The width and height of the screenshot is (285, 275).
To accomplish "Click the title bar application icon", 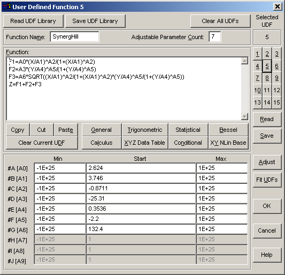I will (x=6, y=7).
